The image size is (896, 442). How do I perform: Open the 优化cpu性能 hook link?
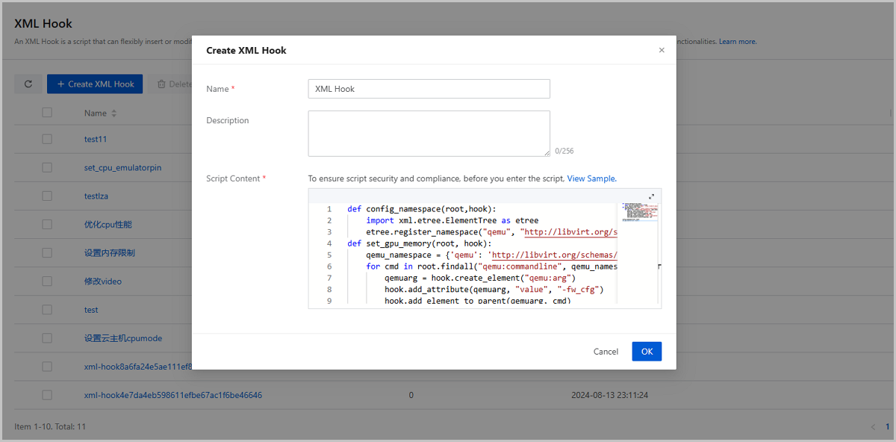[x=108, y=225]
